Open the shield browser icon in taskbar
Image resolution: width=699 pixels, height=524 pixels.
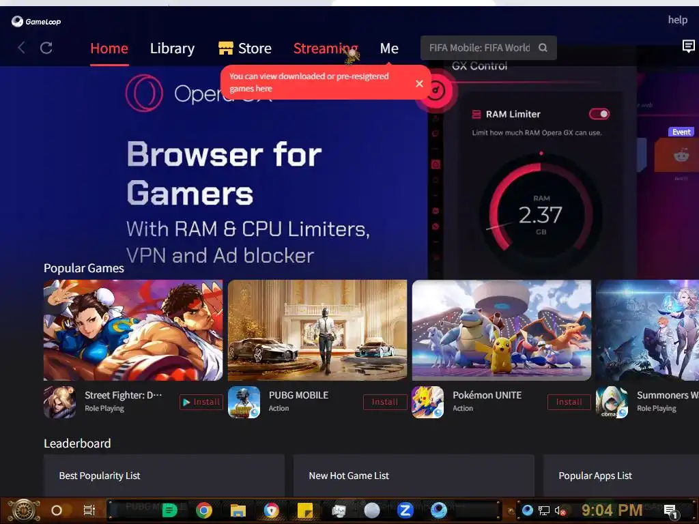tap(271, 510)
